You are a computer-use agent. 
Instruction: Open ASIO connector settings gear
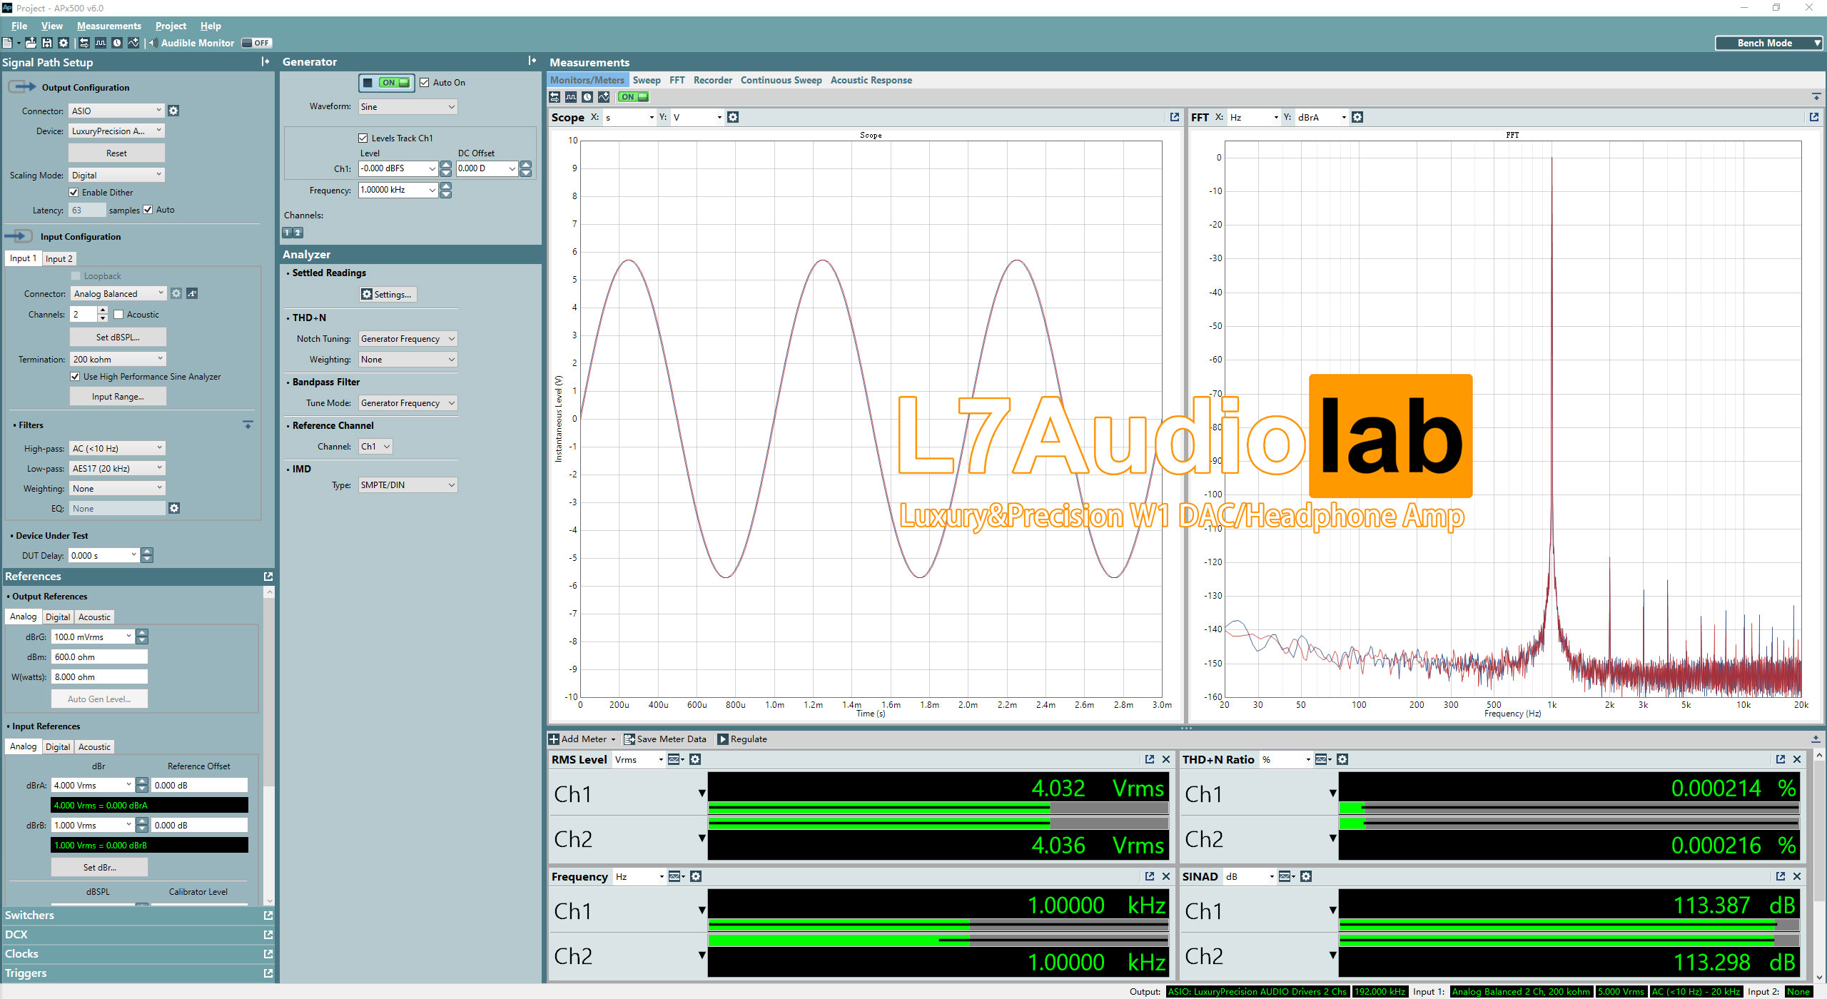click(x=173, y=111)
